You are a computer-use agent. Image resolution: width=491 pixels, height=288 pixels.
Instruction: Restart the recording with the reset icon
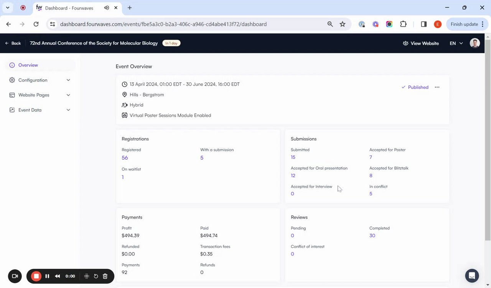tap(96, 276)
